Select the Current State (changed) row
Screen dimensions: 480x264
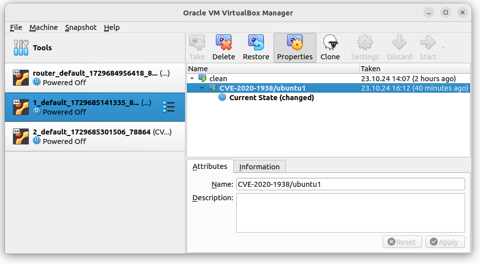pyautogui.click(x=328, y=98)
